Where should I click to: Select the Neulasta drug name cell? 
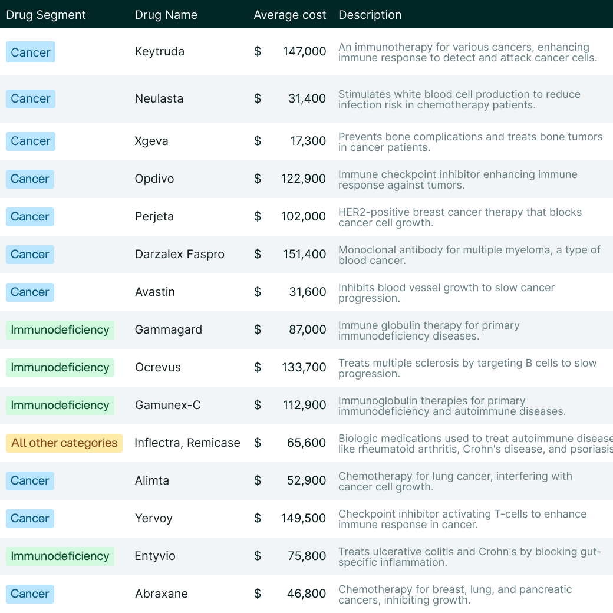(x=159, y=98)
